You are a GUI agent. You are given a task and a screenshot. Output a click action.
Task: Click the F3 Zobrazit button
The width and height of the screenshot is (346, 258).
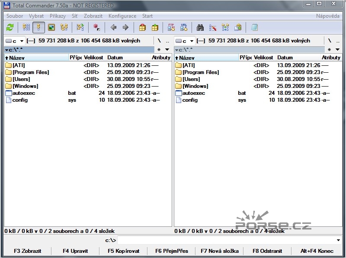coord(27,251)
